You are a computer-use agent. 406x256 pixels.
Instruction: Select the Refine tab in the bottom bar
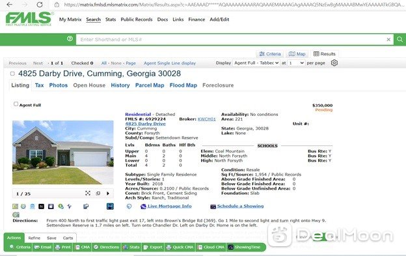pyautogui.click(x=34, y=238)
